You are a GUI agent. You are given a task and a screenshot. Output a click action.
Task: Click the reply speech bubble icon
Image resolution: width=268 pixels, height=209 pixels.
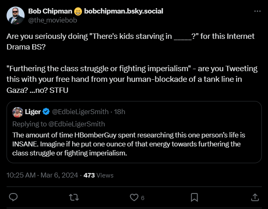(x=13, y=198)
